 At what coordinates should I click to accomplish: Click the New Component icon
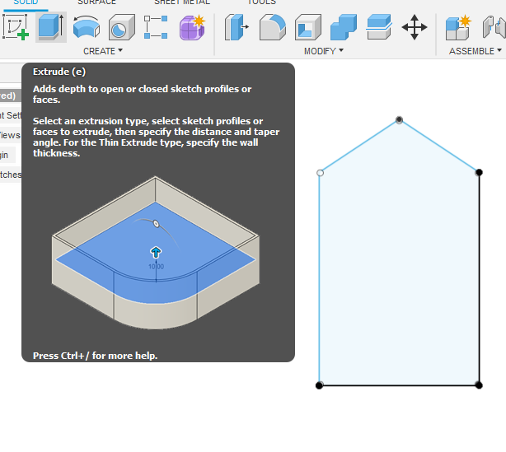458,27
